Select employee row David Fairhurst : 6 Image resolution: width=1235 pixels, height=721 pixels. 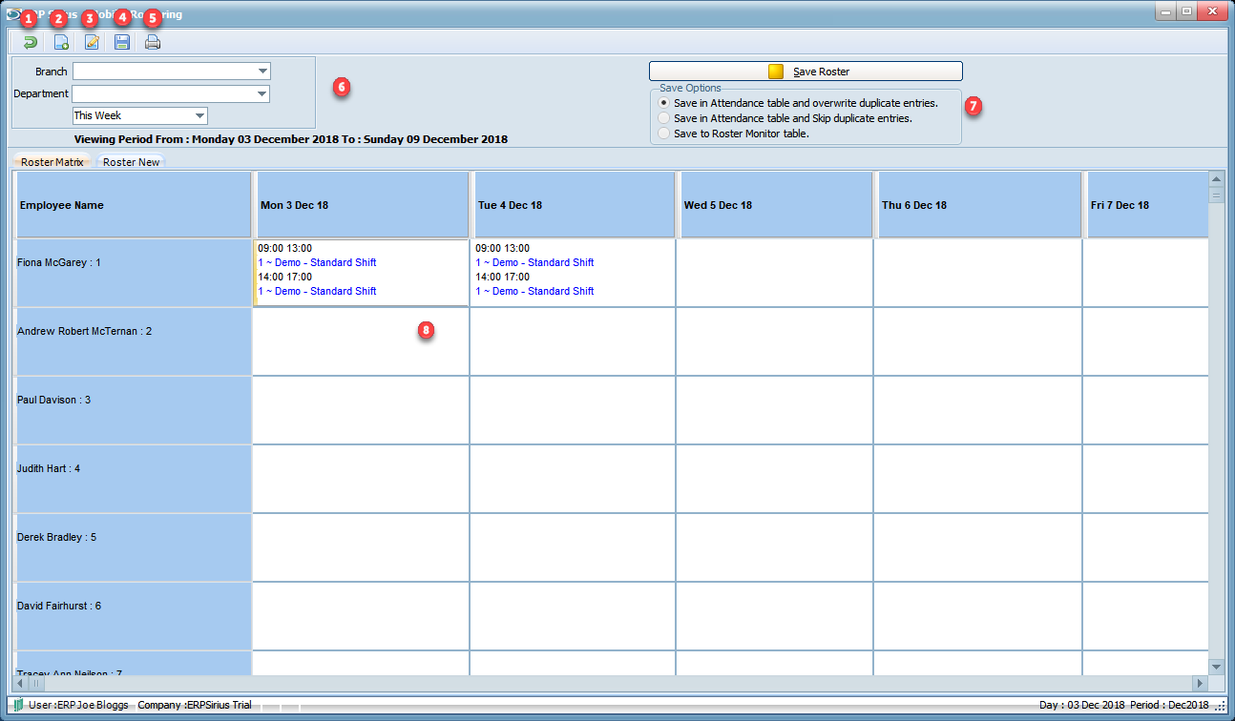134,616
